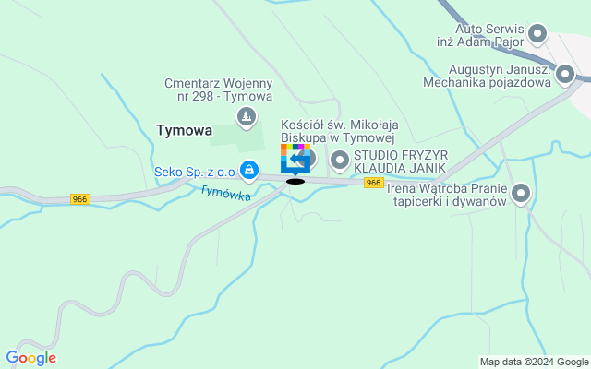591x369 pixels.
Task: Select the black oval marker shadow on road
Action: pyautogui.click(x=295, y=182)
